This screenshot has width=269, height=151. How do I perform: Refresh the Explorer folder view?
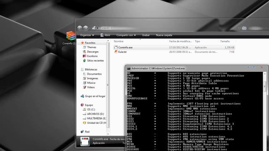[244, 28]
